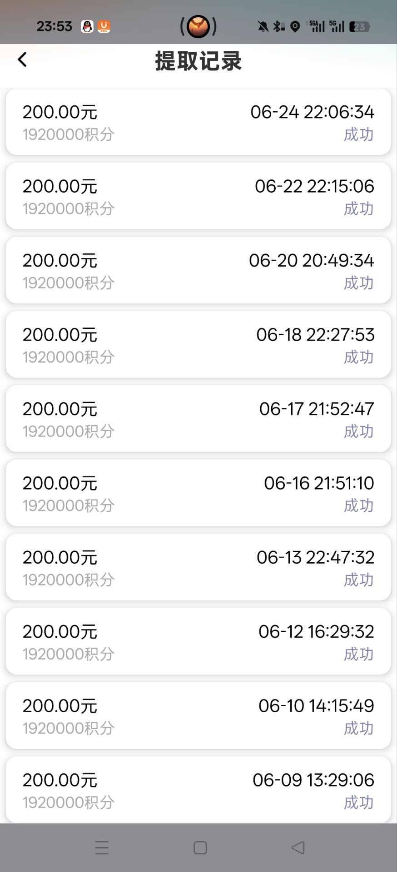This screenshot has height=872, width=397.
Task: Tap 成功 status on the 06-17 record
Action: click(x=359, y=431)
